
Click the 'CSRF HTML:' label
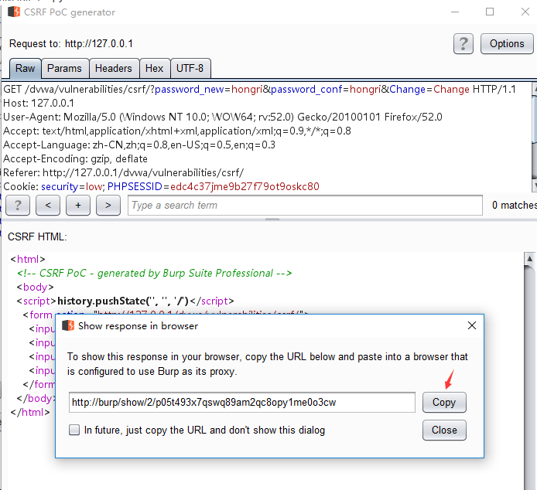click(37, 236)
